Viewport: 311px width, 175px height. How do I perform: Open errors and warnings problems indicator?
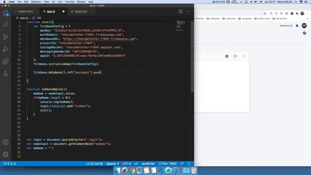coord(10,163)
